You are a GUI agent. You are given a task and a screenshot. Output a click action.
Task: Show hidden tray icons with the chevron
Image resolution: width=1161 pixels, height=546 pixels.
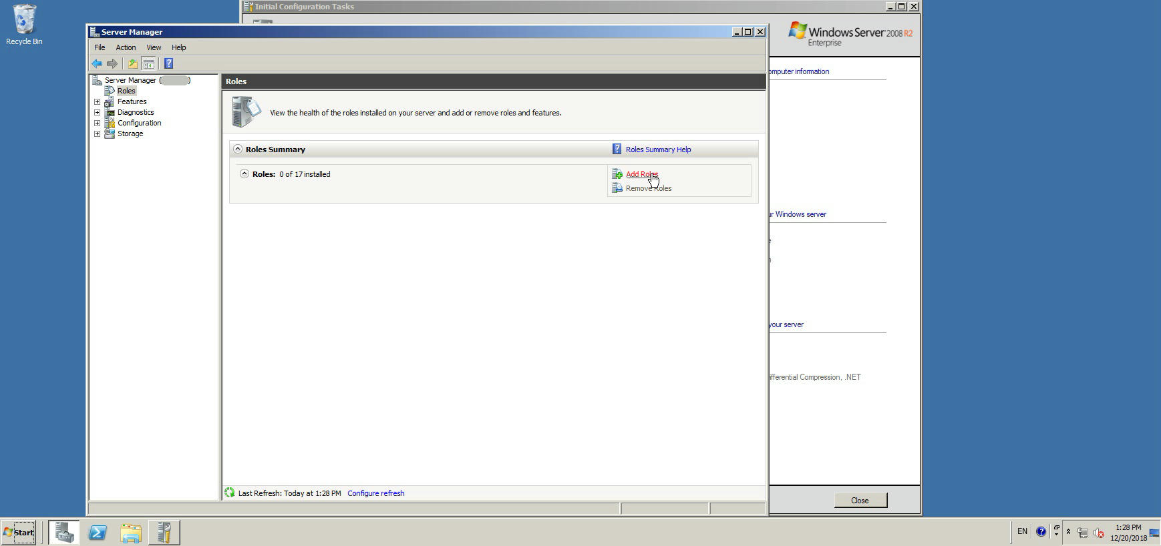(1068, 532)
